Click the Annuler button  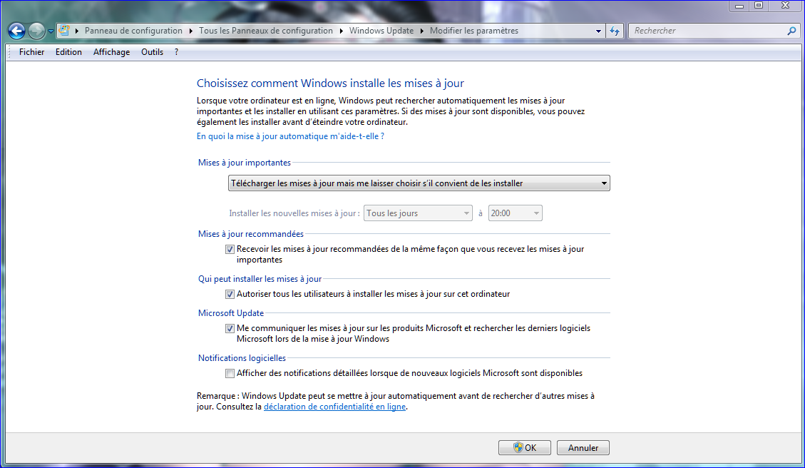point(583,447)
